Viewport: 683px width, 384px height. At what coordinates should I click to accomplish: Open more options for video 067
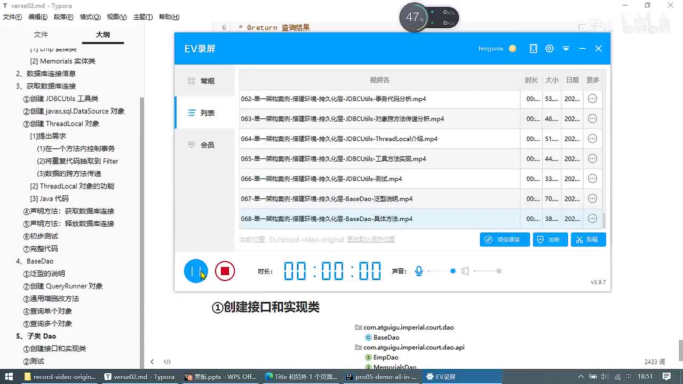(592, 198)
